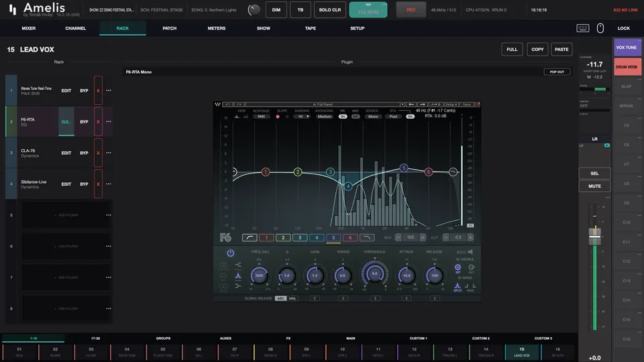Screen dimensions: 644x362
Task: Click the FULL view button
Action: pyautogui.click(x=512, y=49)
